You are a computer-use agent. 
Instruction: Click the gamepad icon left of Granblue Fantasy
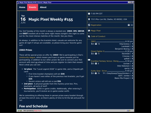coord(89,60)
